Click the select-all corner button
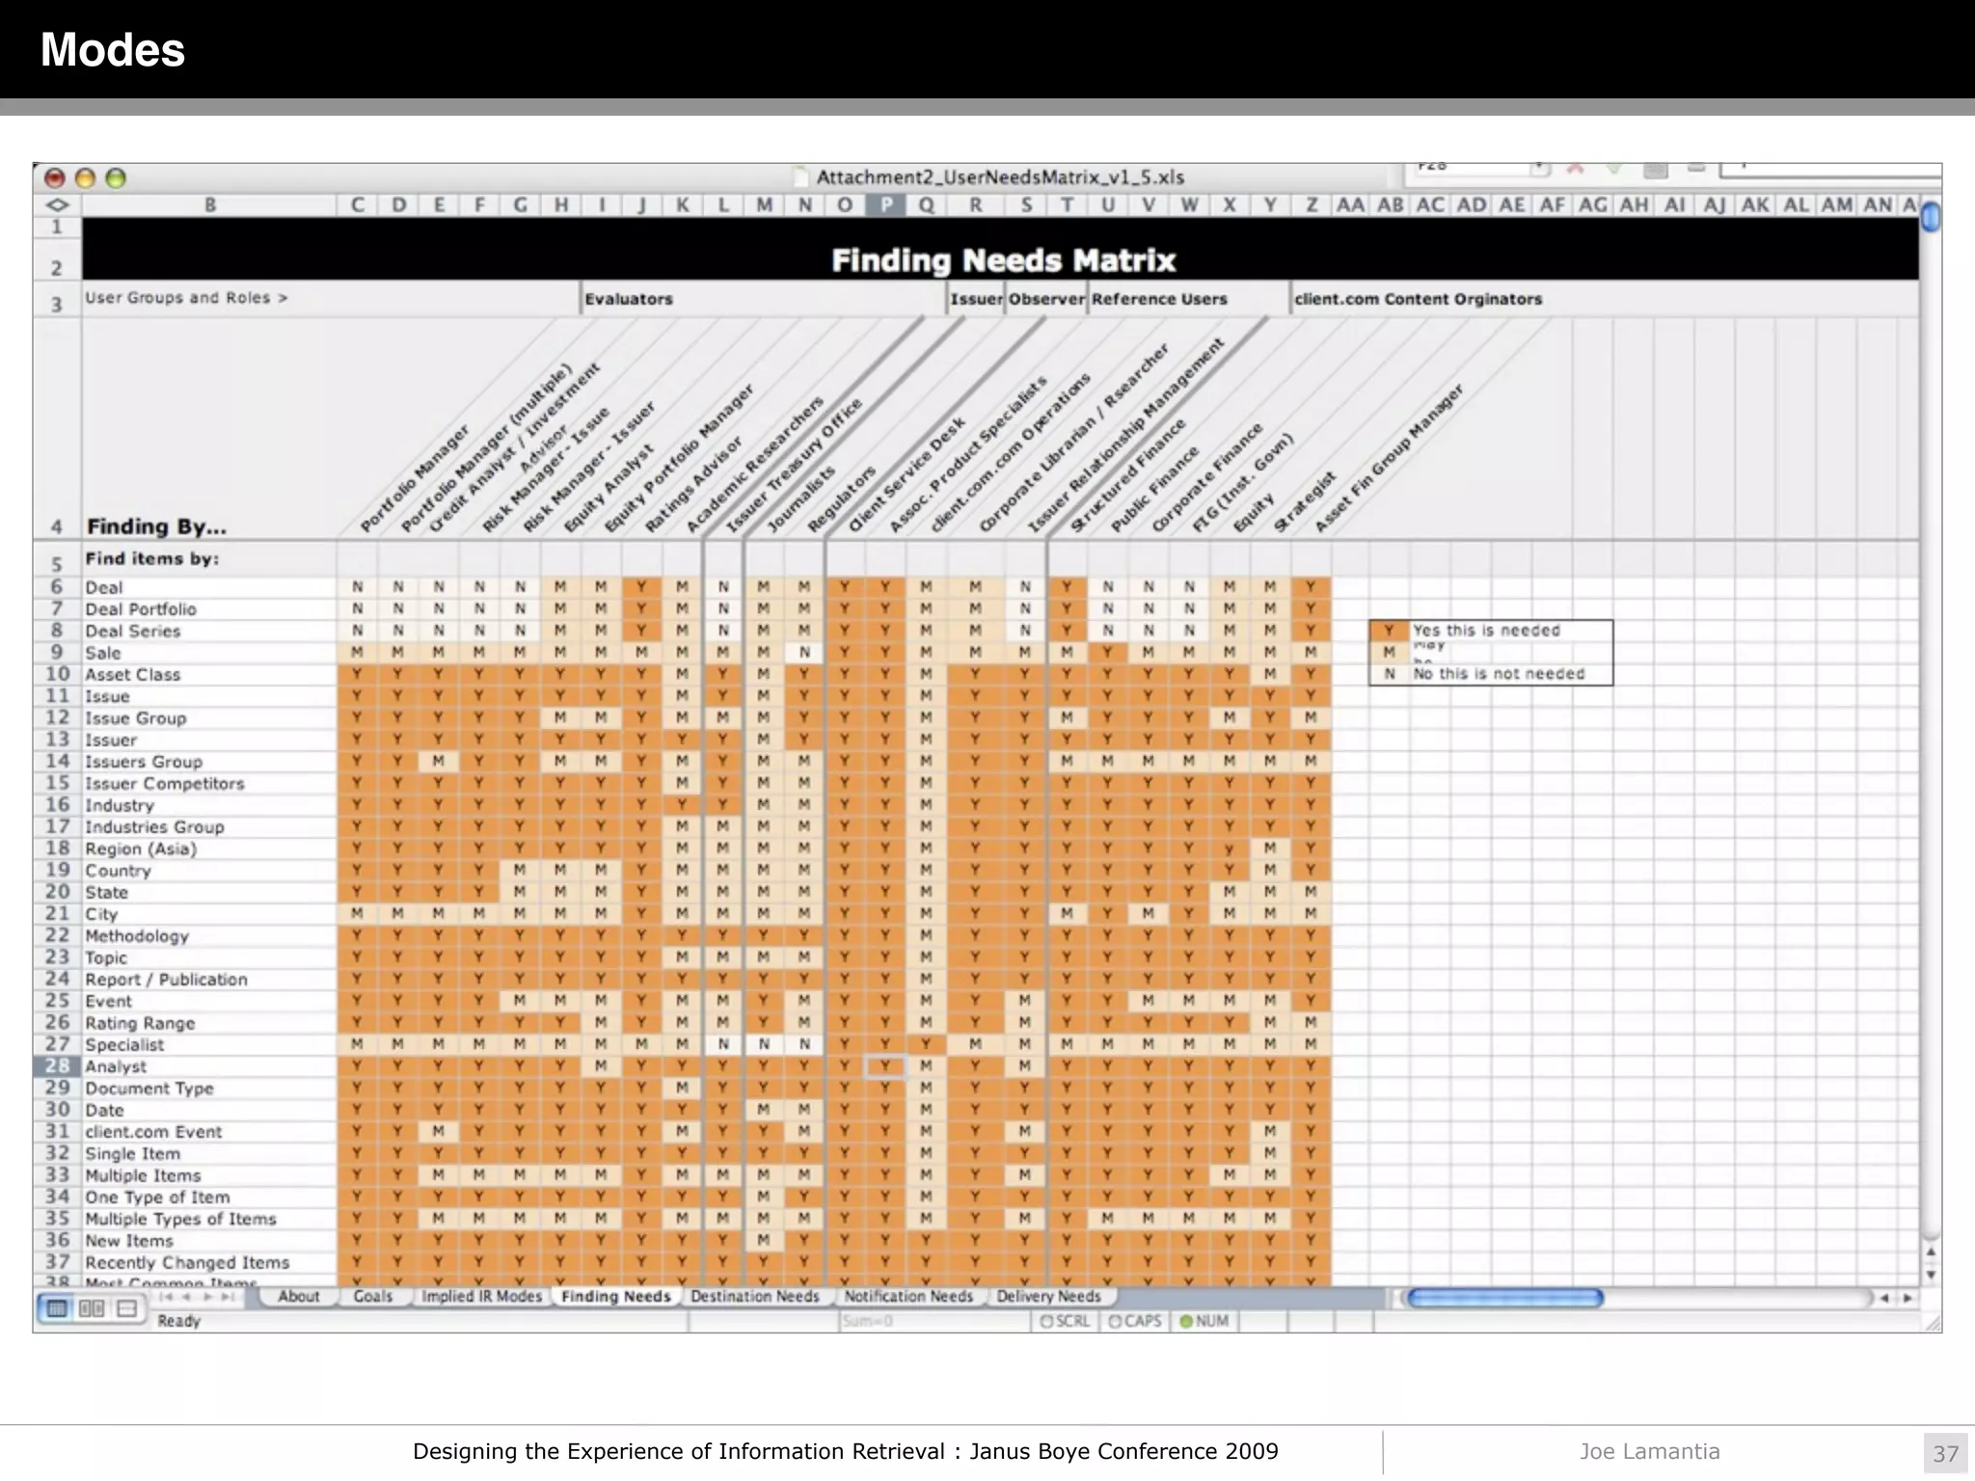The width and height of the screenshot is (1975, 1481). pos(57,204)
